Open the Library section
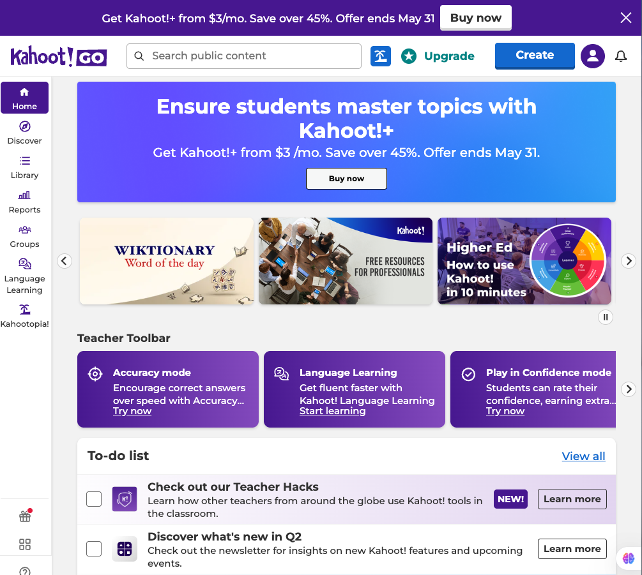The image size is (642, 575). pyautogui.click(x=24, y=167)
